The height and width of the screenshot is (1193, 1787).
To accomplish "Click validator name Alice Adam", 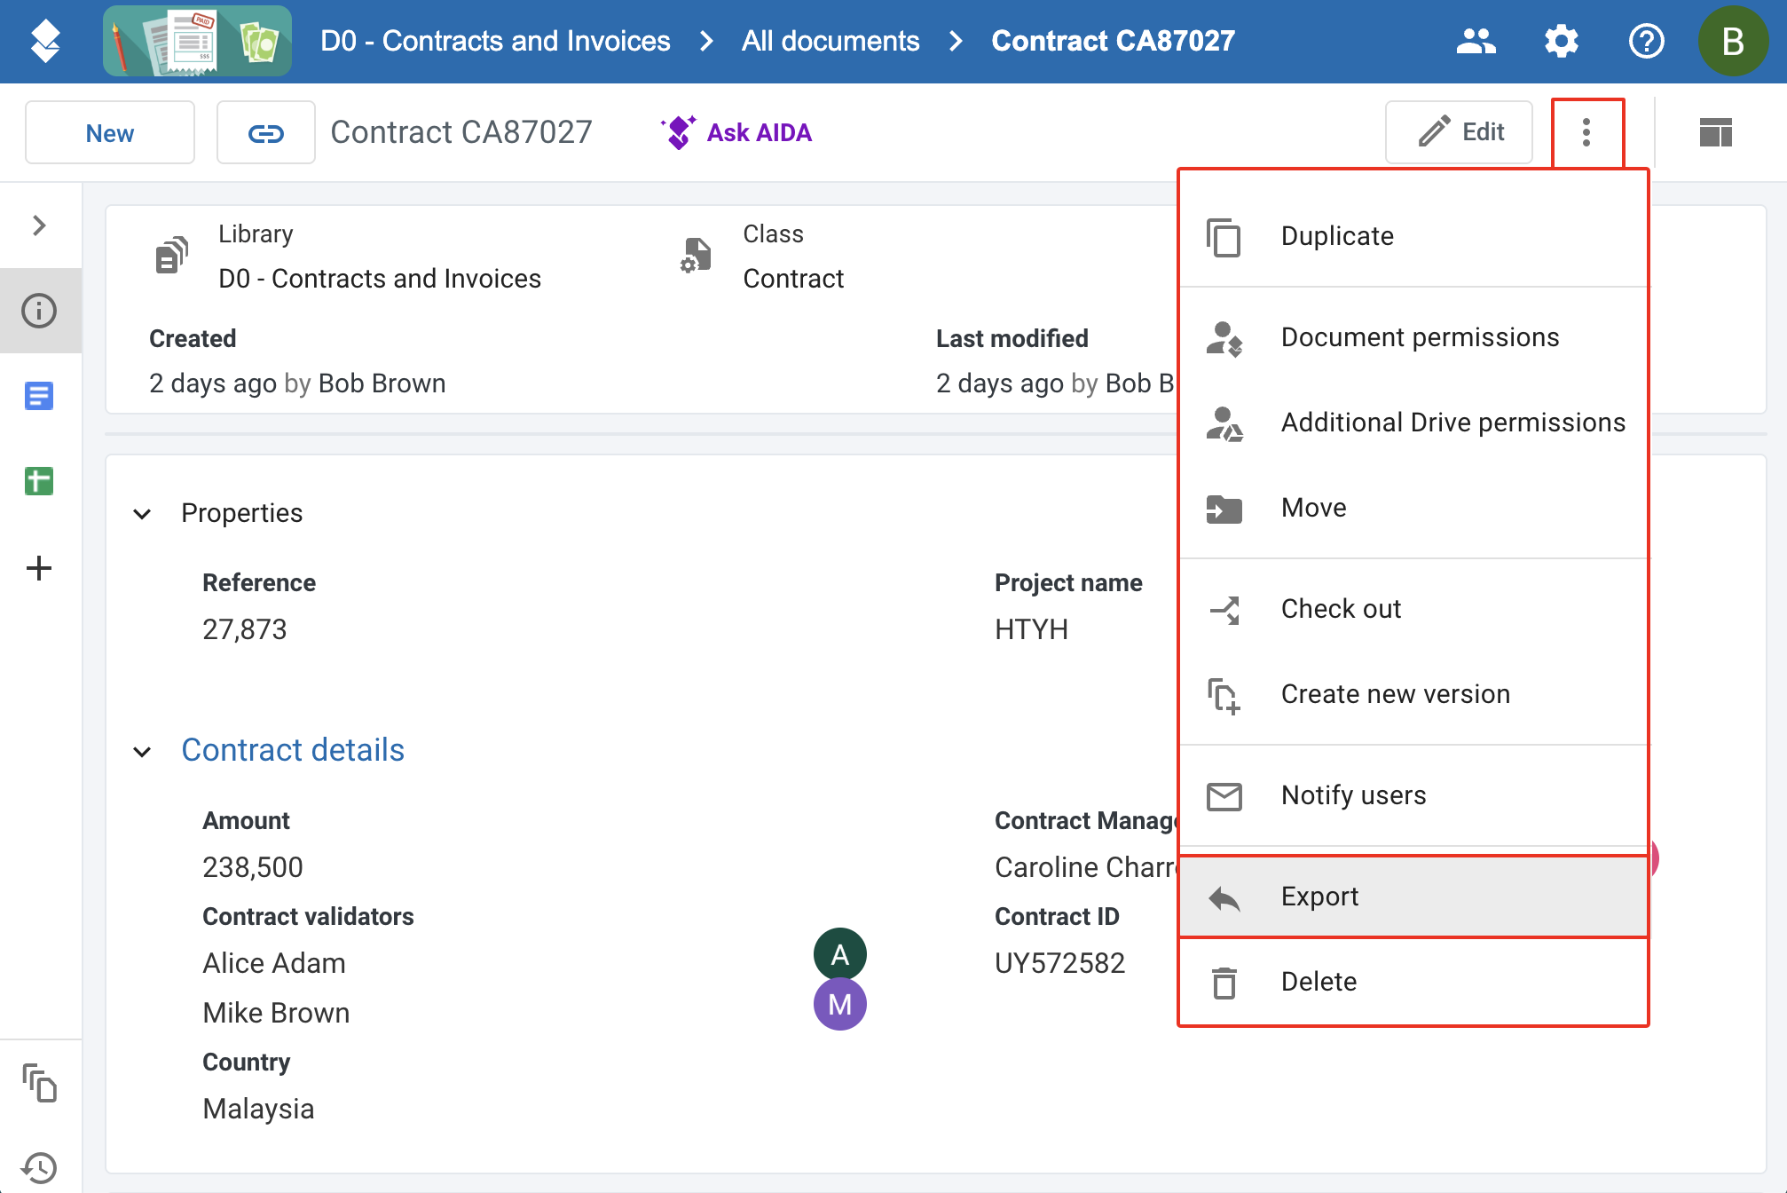I will pyautogui.click(x=274, y=963).
